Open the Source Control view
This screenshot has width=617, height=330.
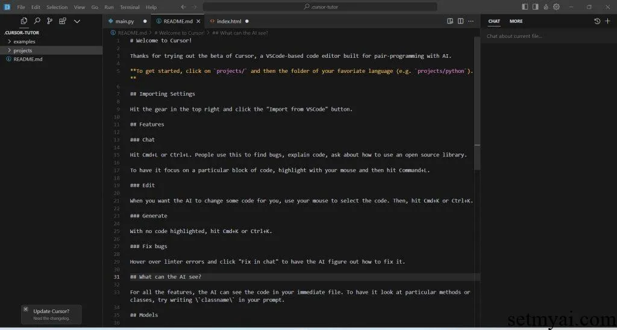click(49, 21)
